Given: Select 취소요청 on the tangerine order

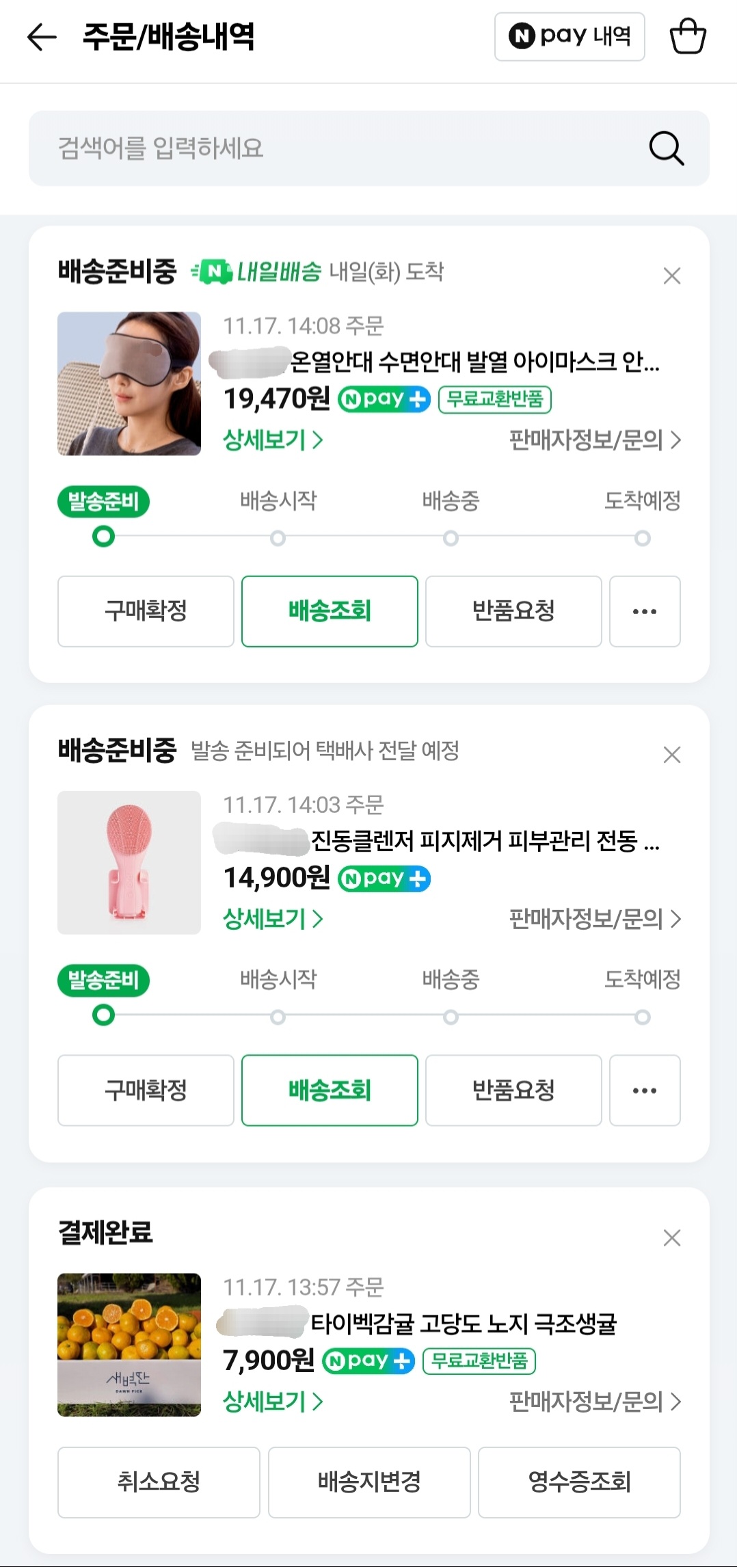Looking at the screenshot, I should 159,1482.
